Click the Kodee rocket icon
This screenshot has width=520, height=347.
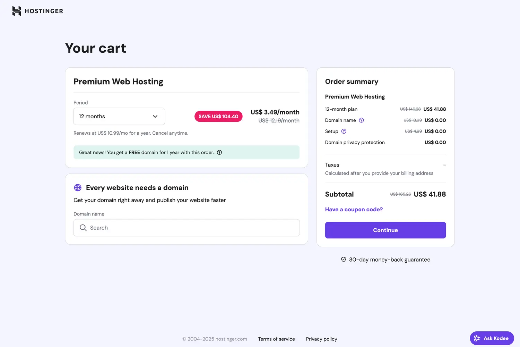(477, 338)
